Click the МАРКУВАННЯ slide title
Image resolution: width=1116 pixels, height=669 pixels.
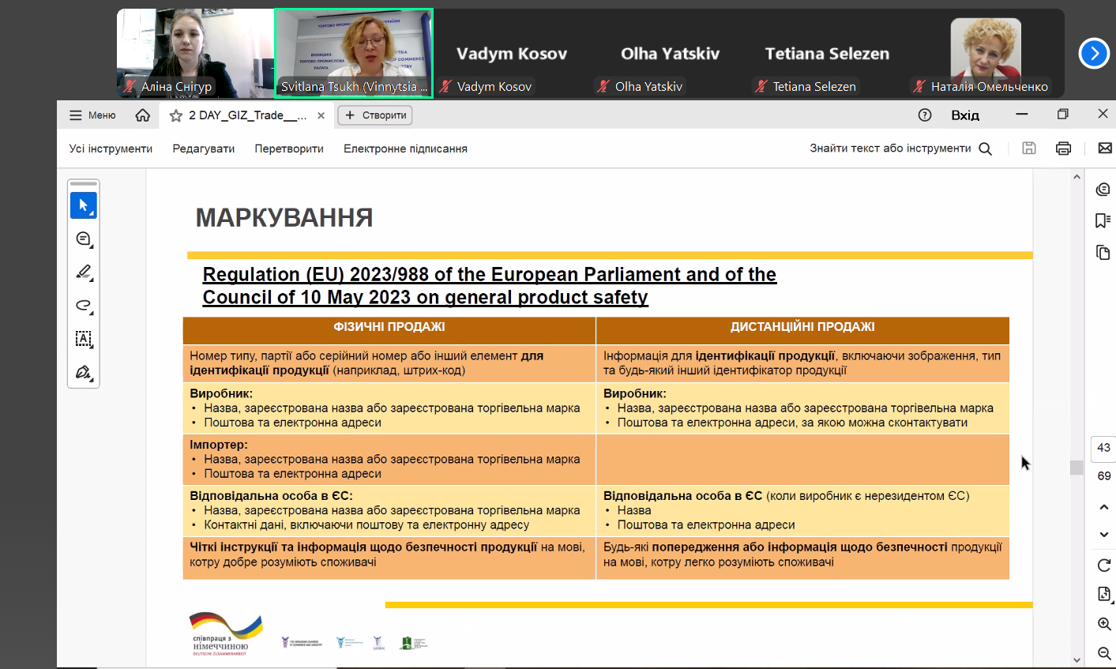pyautogui.click(x=284, y=218)
